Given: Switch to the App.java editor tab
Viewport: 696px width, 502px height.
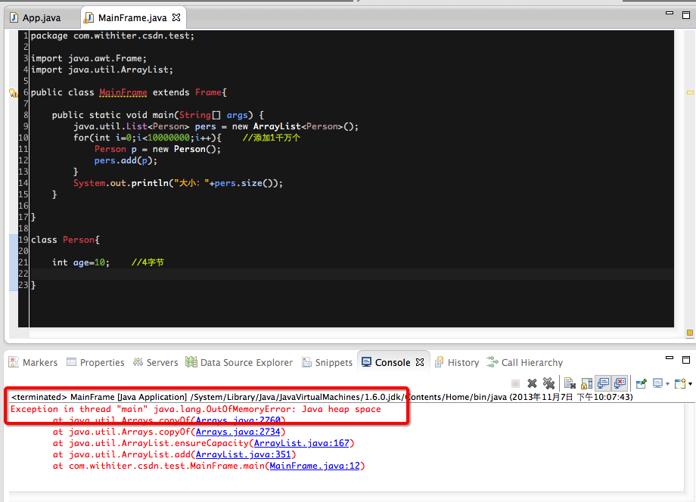Looking at the screenshot, I should pyautogui.click(x=36, y=17).
